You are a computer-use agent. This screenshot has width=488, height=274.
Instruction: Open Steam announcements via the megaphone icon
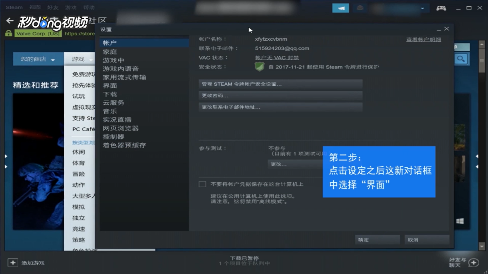340,7
